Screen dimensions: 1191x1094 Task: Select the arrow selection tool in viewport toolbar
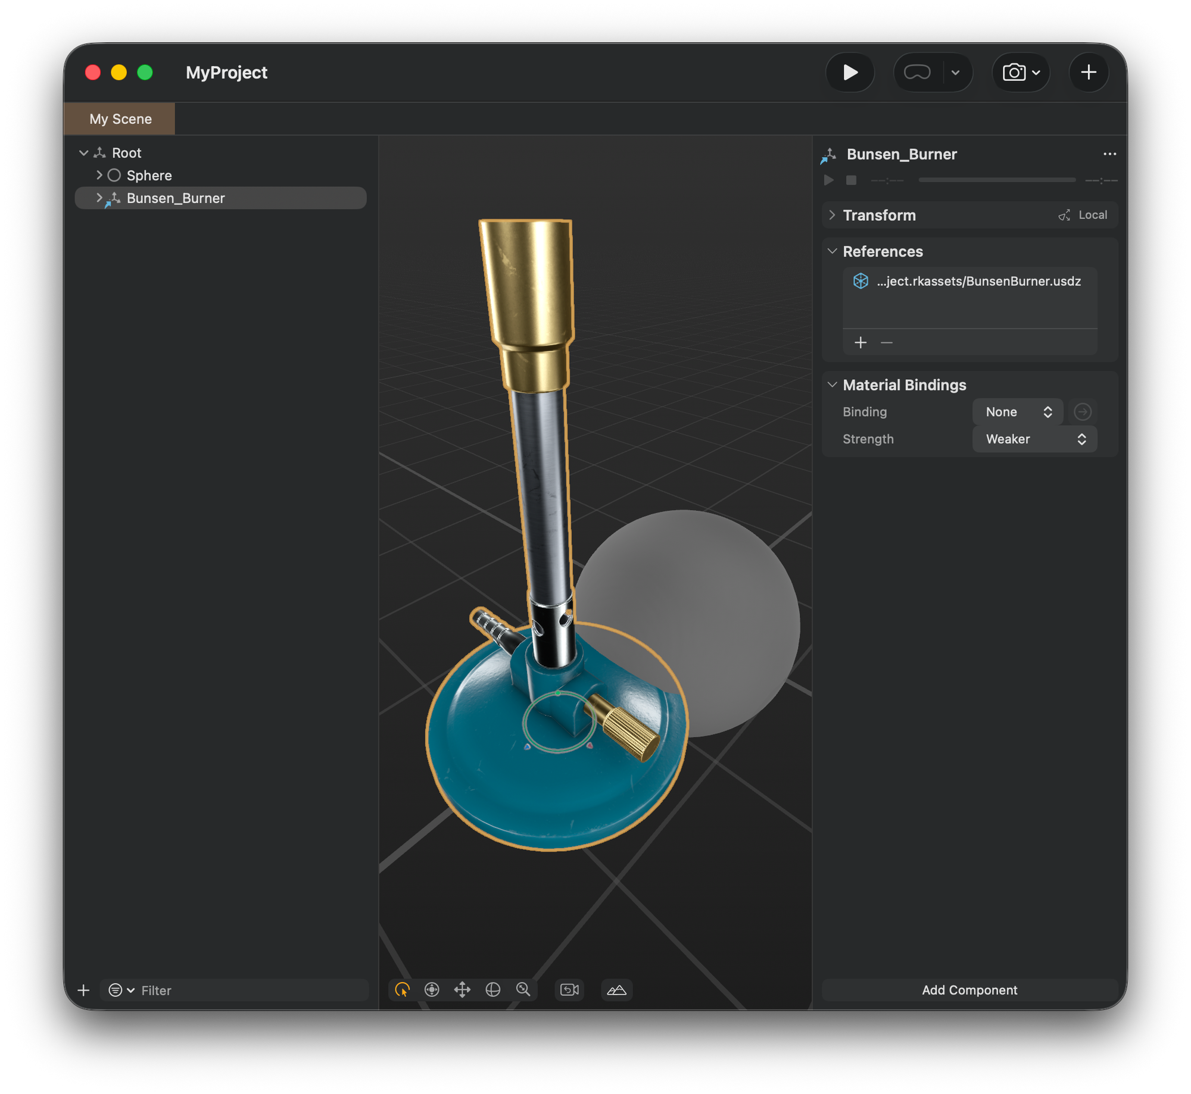pyautogui.click(x=403, y=990)
